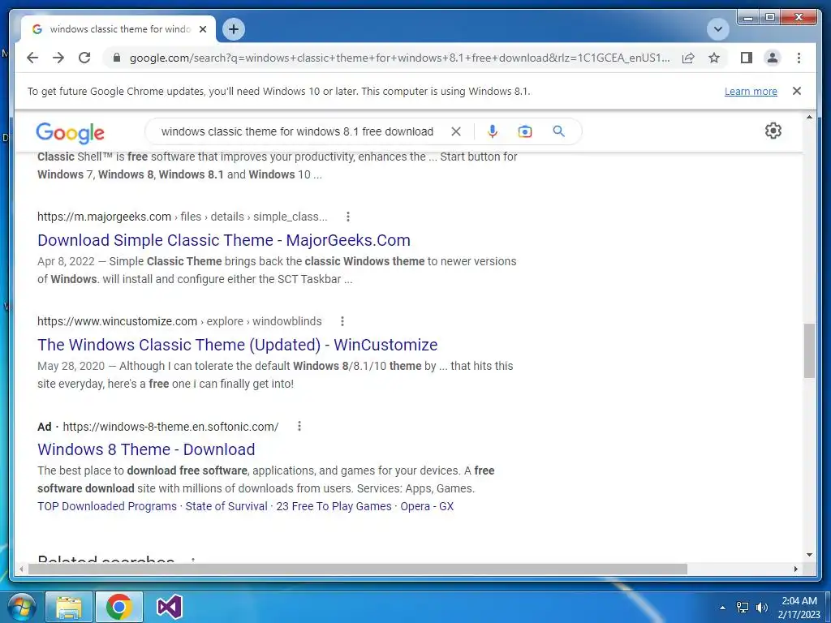Open the network tray icon

point(743,608)
